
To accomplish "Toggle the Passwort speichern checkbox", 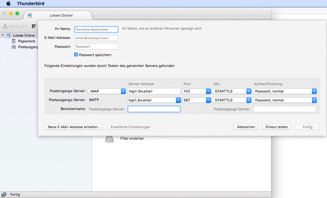I will [x=76, y=55].
